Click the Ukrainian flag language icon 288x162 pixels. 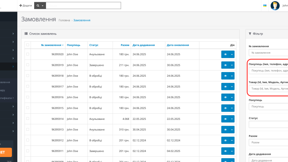[x=265, y=6]
